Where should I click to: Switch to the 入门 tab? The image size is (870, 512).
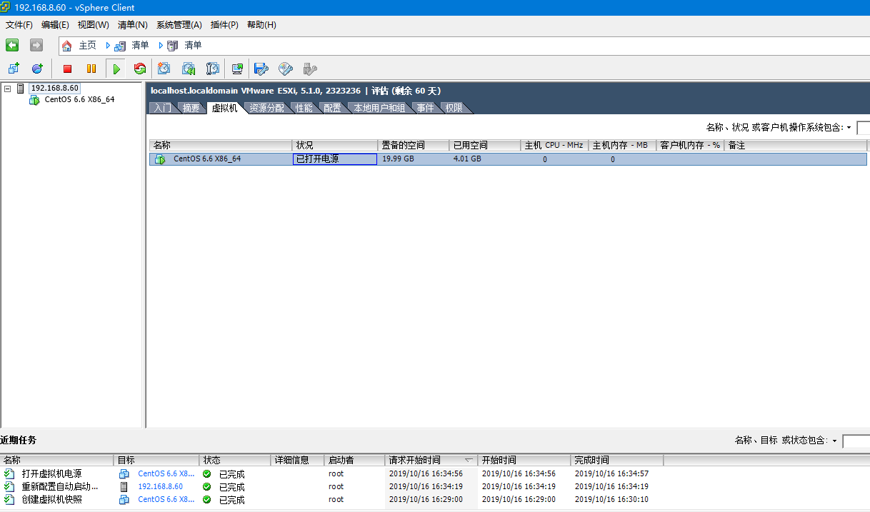[163, 108]
